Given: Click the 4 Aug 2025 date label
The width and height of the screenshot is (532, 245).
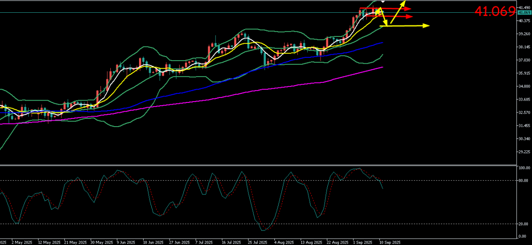Looking at the screenshot, I should coord(284,243).
